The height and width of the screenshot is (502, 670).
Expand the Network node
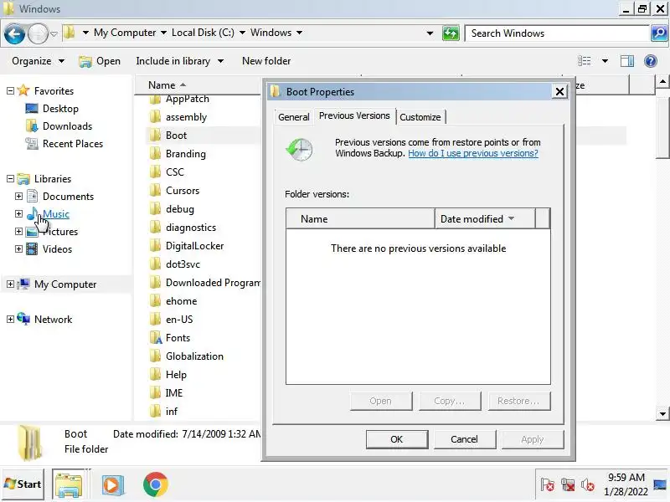point(10,320)
